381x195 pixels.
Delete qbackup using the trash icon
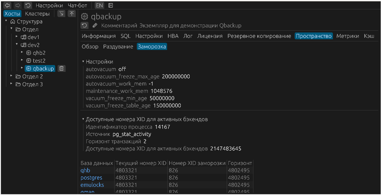(61, 68)
